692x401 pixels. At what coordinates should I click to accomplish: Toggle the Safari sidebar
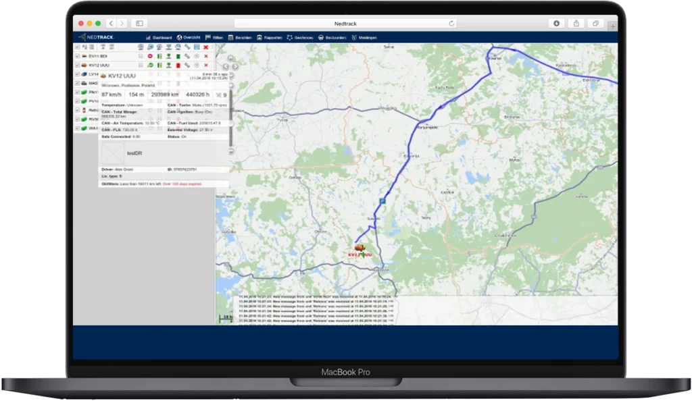tap(139, 24)
